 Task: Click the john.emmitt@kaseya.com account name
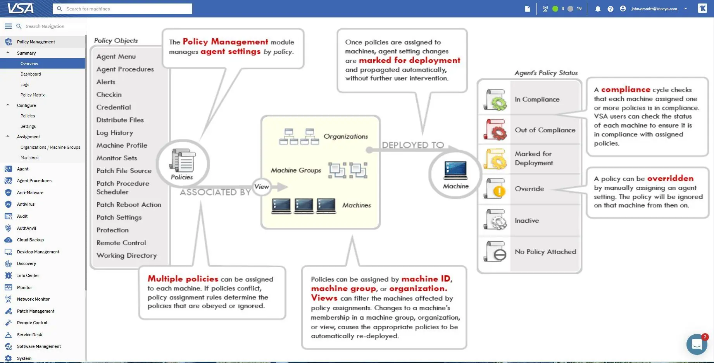pos(654,9)
